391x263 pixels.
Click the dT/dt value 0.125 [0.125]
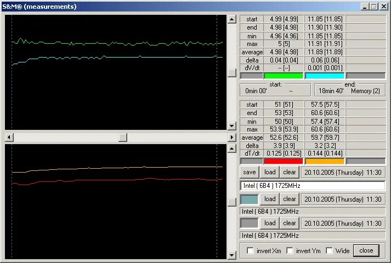[x=284, y=153]
